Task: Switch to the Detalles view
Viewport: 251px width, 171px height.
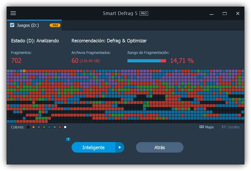Action: [231, 127]
